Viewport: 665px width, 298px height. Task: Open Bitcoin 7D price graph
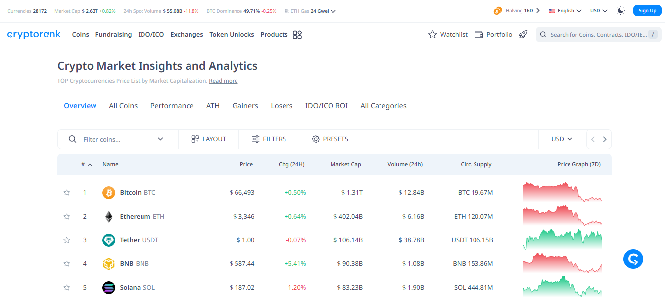pos(563,192)
